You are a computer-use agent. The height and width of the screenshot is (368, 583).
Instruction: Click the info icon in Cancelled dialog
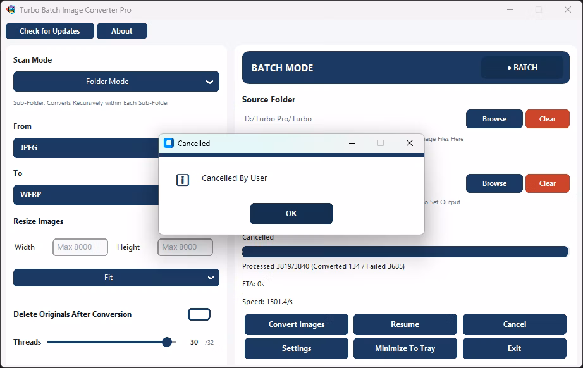pyautogui.click(x=183, y=180)
